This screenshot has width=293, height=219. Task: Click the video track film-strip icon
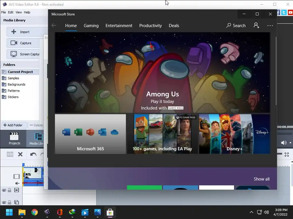click(16, 176)
